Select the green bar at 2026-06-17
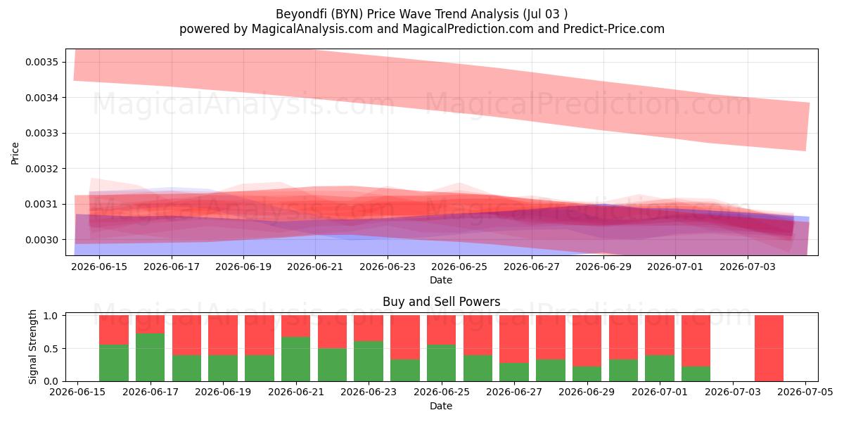Image resolution: width=844 pixels, height=422 pixels. click(x=150, y=357)
